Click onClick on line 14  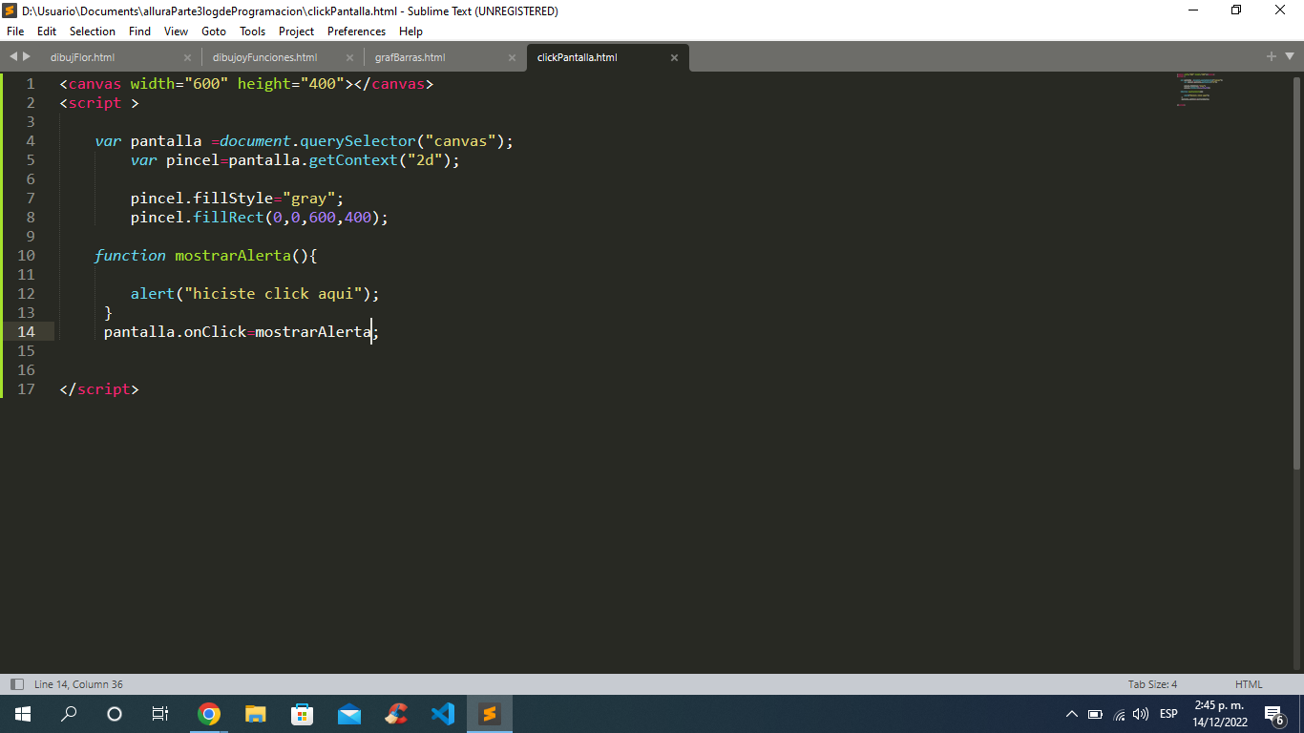215,332
